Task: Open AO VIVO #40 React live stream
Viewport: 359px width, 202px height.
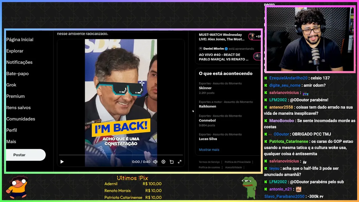Action: click(x=224, y=57)
